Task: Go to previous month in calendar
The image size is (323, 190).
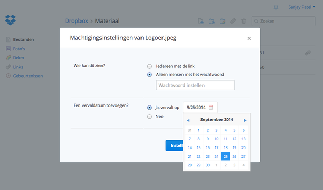Action: (x=188, y=120)
